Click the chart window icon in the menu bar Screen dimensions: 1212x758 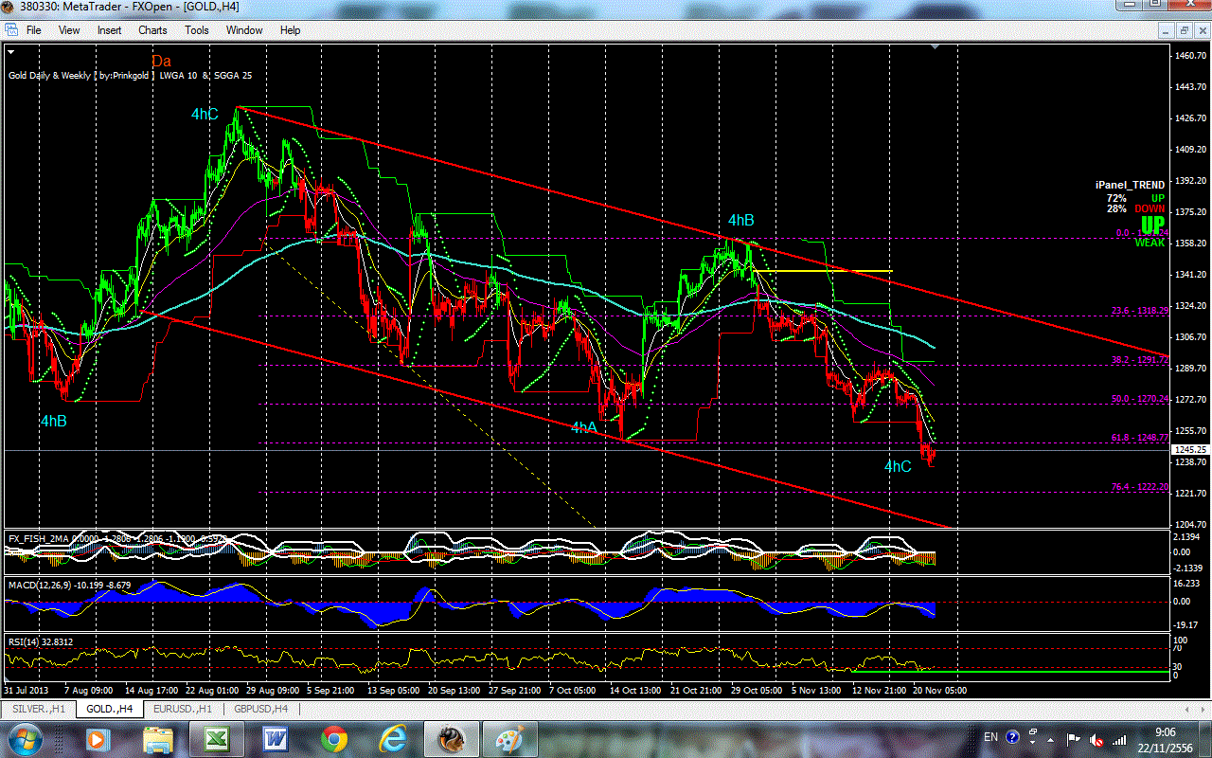pos(9,30)
